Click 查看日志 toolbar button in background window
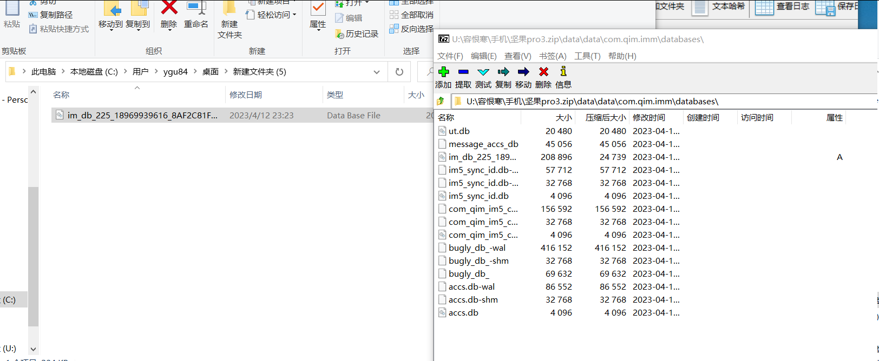The width and height of the screenshot is (879, 361). 782,6
